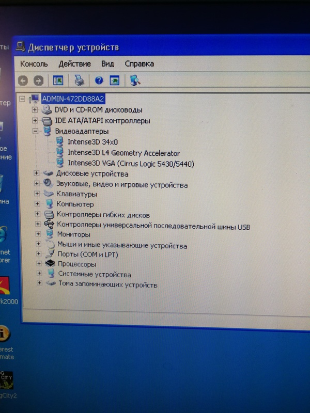Select the Видеоадаптеры label
Screen dimensions: 310x413
click(x=82, y=131)
